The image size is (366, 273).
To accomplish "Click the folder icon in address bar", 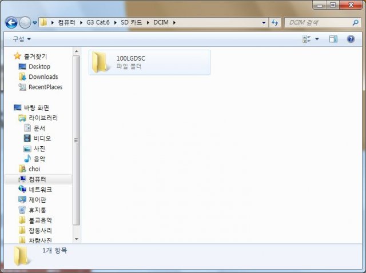I will point(43,22).
